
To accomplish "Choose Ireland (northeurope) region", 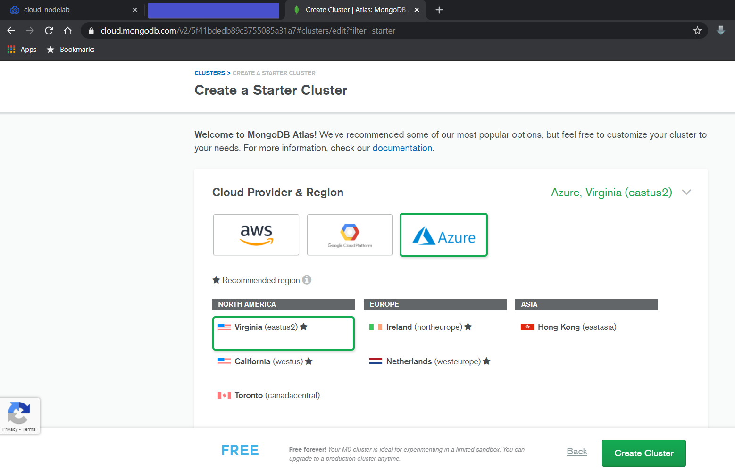I will click(420, 327).
